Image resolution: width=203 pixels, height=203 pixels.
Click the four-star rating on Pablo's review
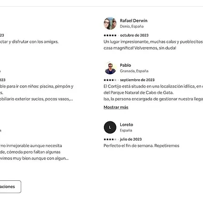(x=110, y=80)
